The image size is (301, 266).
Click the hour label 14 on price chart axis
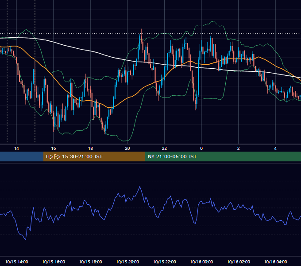point(16,149)
